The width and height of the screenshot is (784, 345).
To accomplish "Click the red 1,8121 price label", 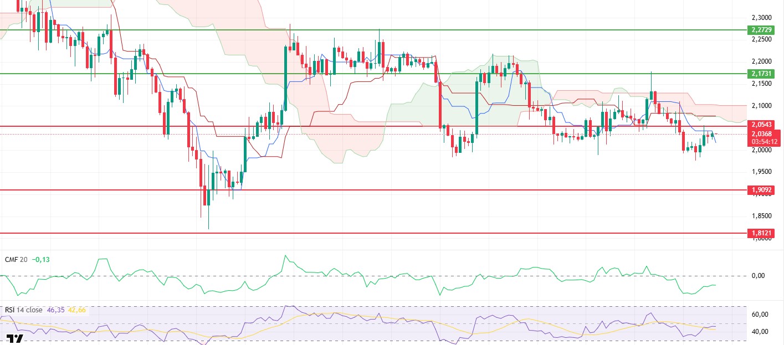I will point(760,233).
